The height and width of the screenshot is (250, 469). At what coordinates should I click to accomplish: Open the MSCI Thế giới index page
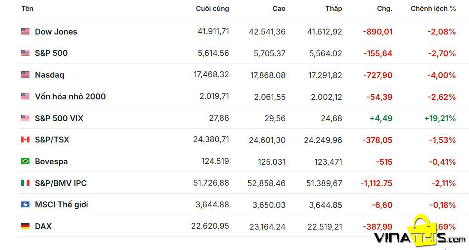pyautogui.click(x=61, y=205)
